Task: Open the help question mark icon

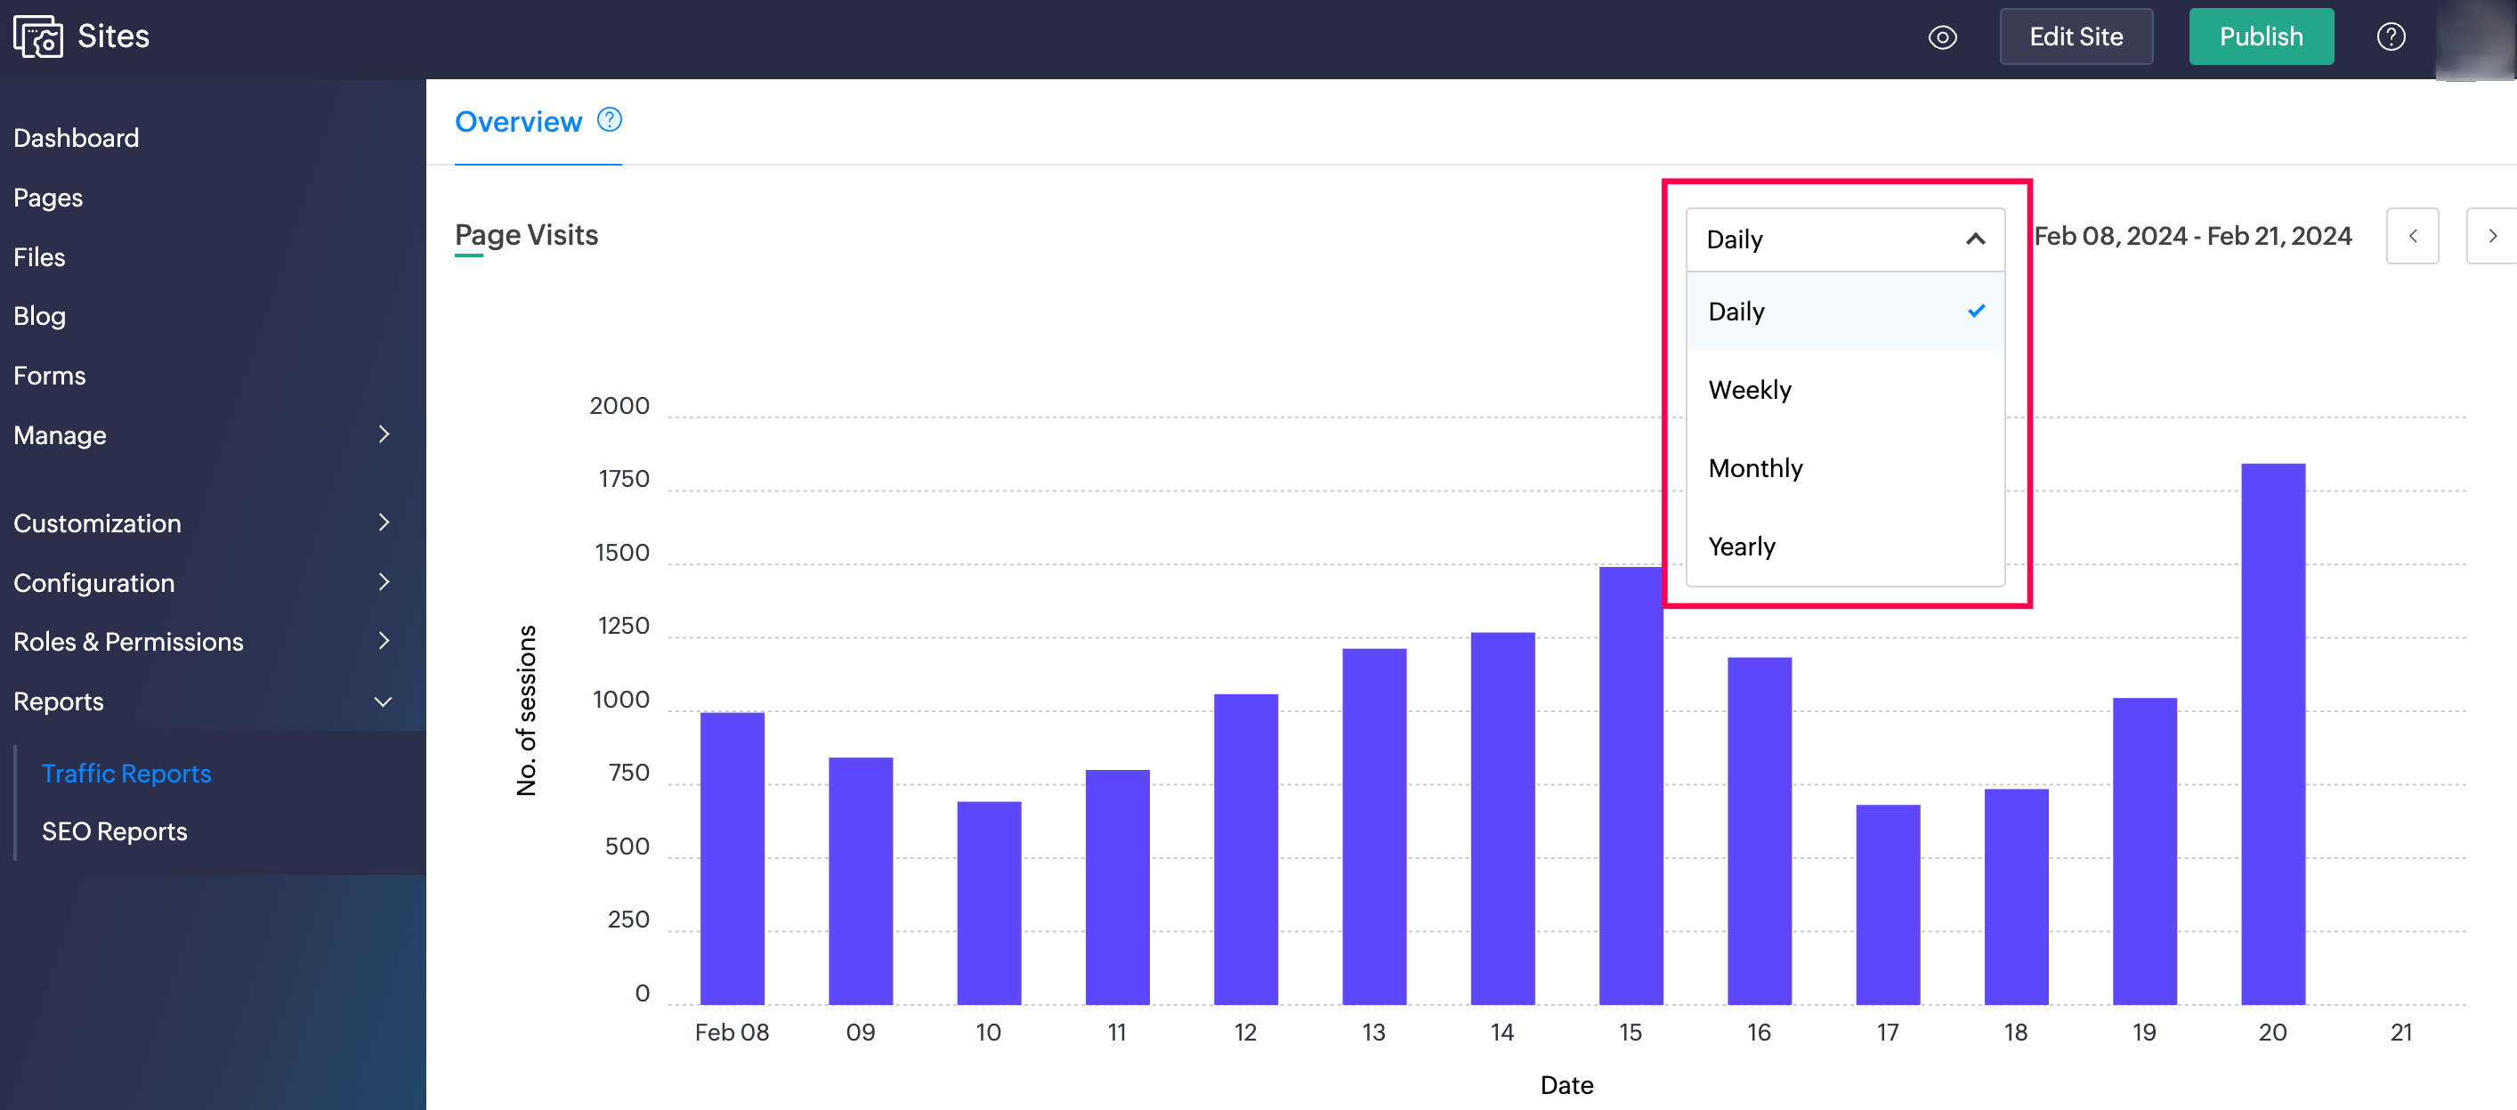Action: click(2390, 37)
